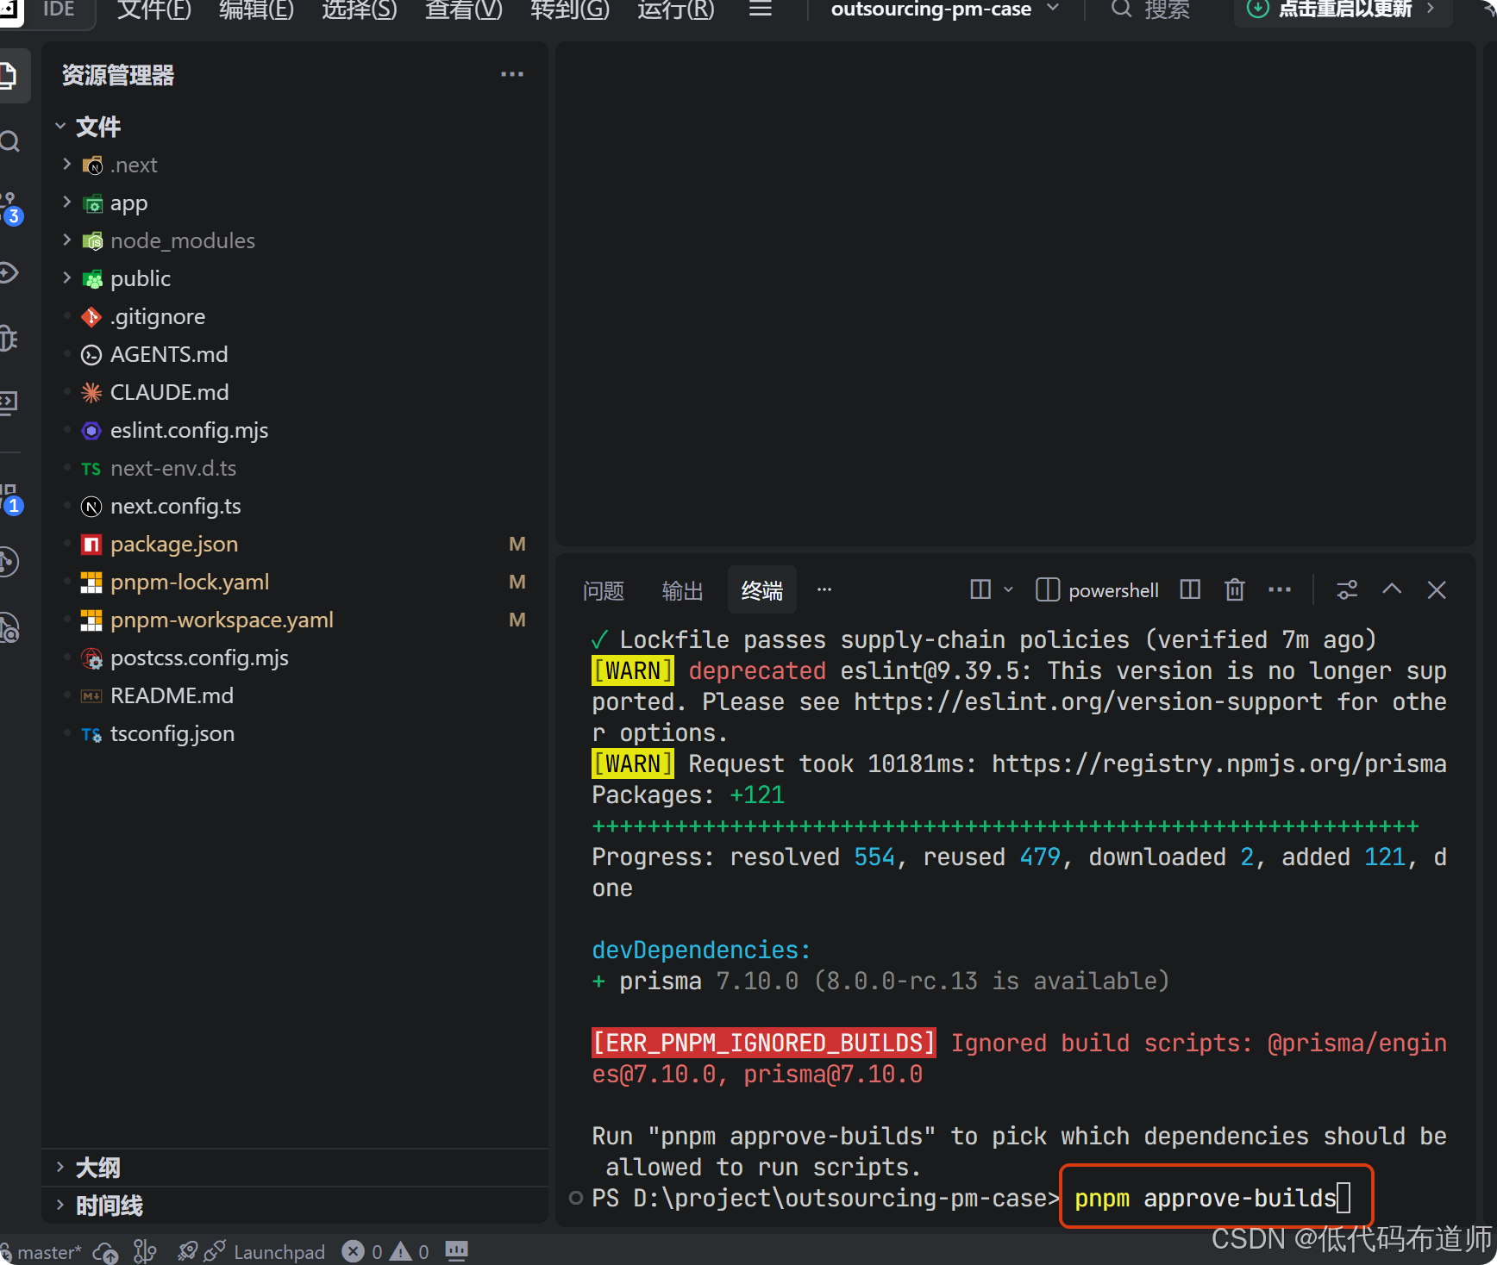The image size is (1497, 1265).
Task: Expand the 时间线 timeline section
Action: tap(109, 1206)
